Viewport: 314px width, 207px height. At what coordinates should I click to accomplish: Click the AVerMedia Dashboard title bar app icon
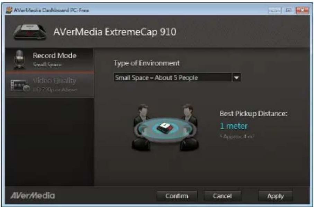9,10
